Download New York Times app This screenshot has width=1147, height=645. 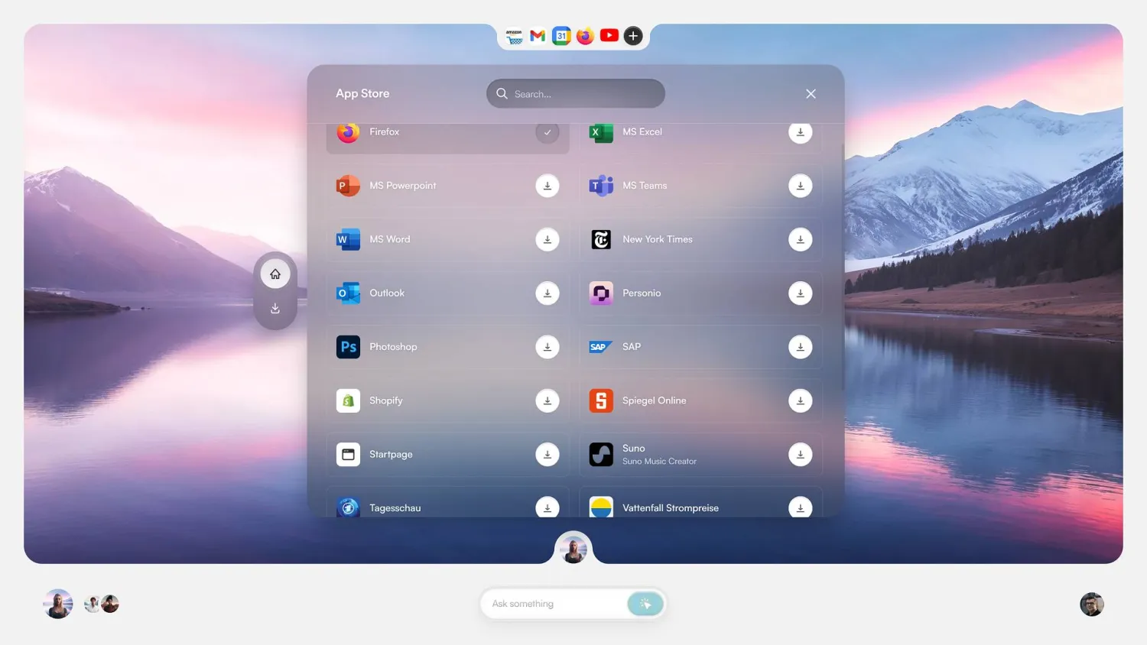(x=801, y=239)
